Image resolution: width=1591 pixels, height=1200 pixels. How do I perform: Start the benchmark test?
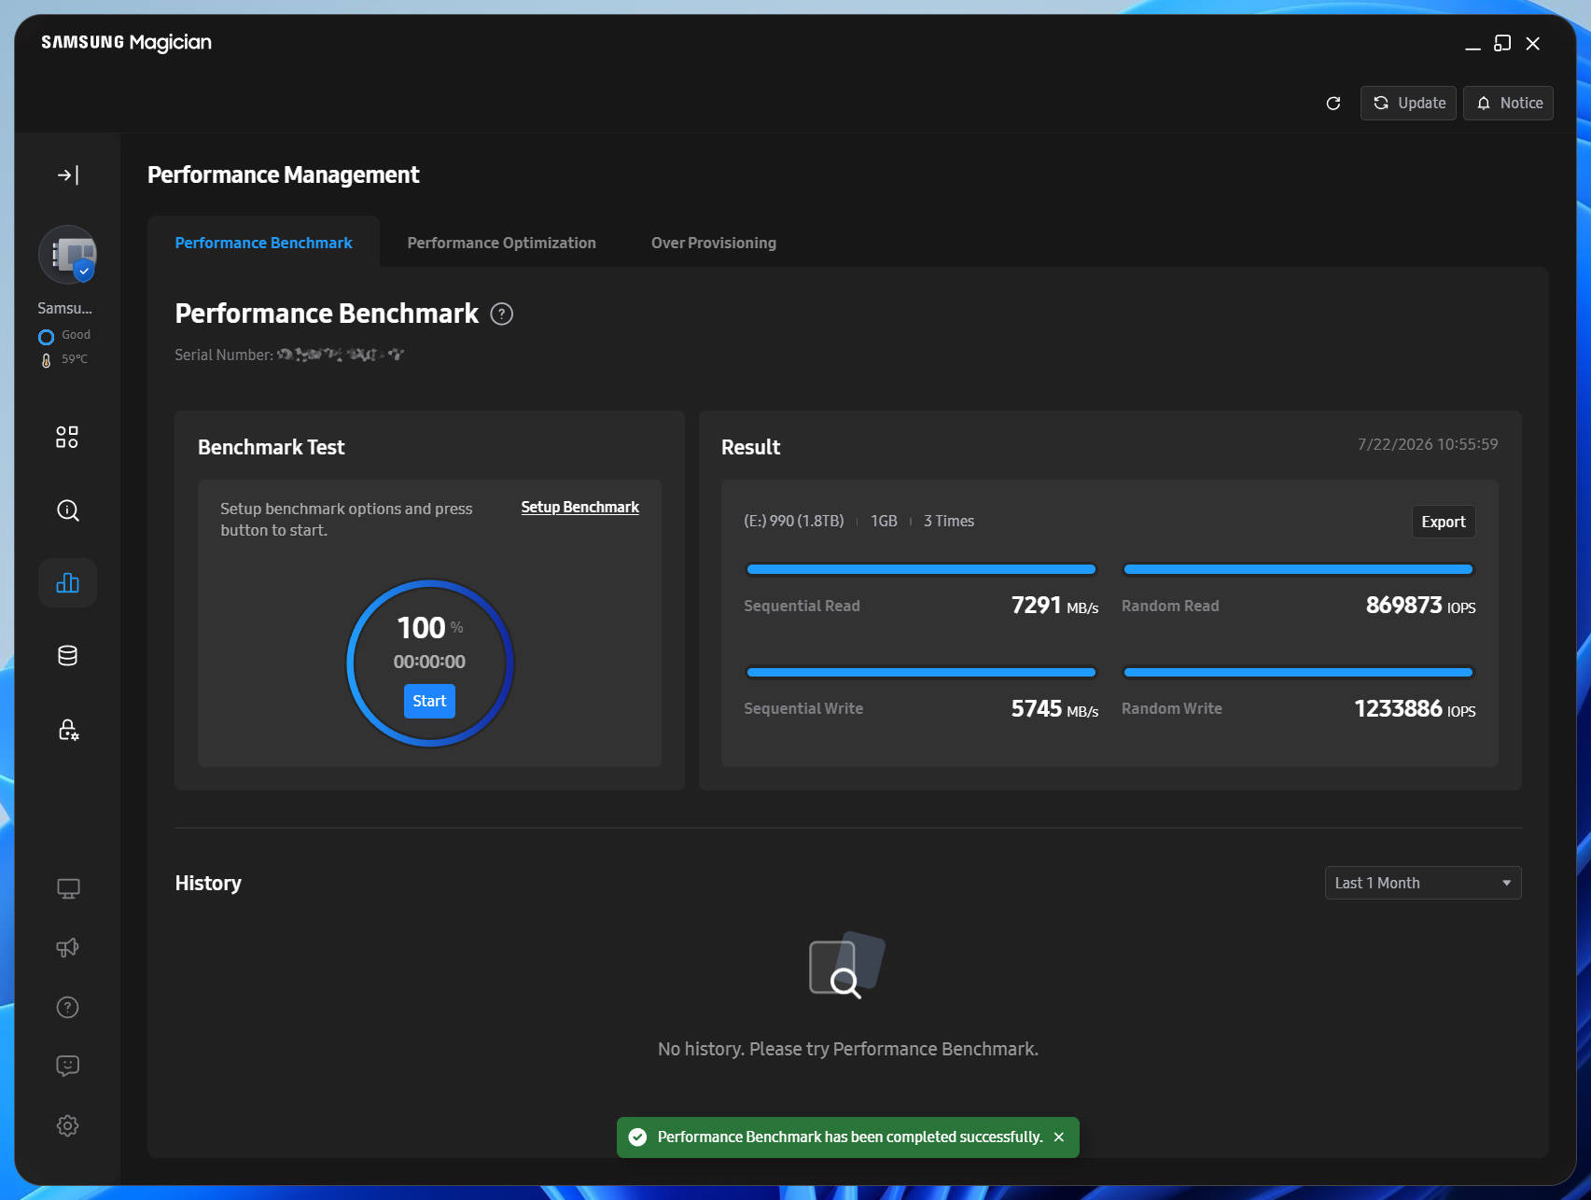429,701
